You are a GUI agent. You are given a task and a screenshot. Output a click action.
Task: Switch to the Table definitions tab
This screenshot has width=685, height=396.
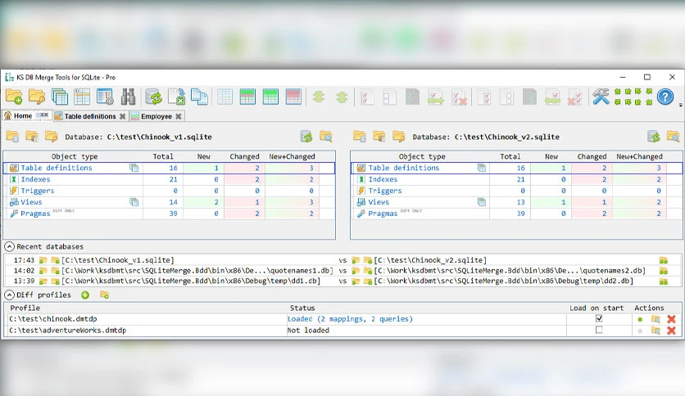point(90,116)
